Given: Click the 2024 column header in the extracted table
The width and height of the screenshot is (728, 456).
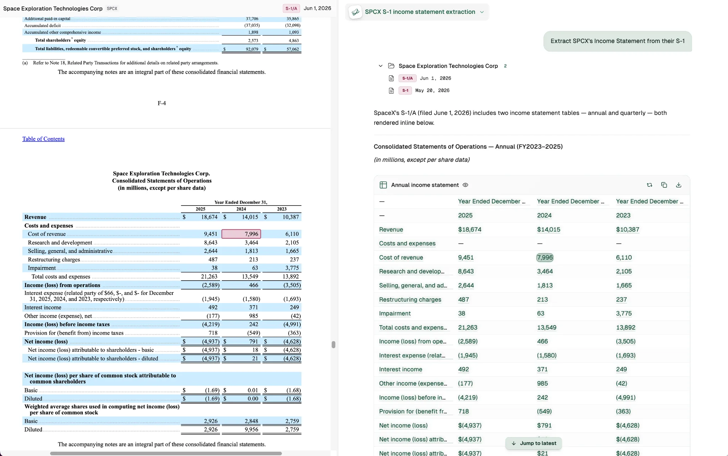Looking at the screenshot, I should click(x=544, y=216).
